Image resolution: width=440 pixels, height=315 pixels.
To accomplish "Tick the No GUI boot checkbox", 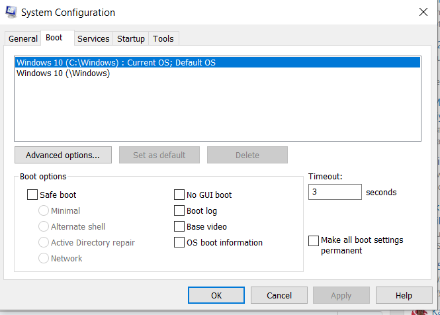I will point(179,195).
